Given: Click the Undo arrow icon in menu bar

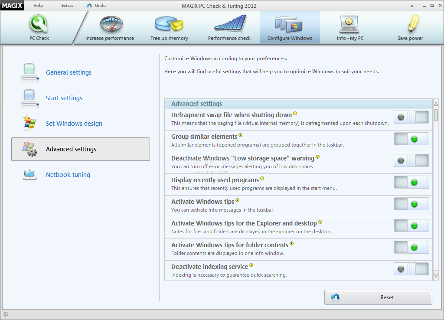Looking at the screenshot, I should pos(89,6).
